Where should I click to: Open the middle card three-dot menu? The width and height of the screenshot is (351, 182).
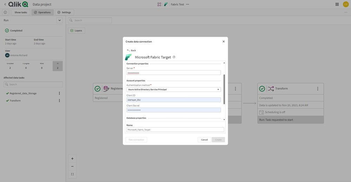point(235,89)
